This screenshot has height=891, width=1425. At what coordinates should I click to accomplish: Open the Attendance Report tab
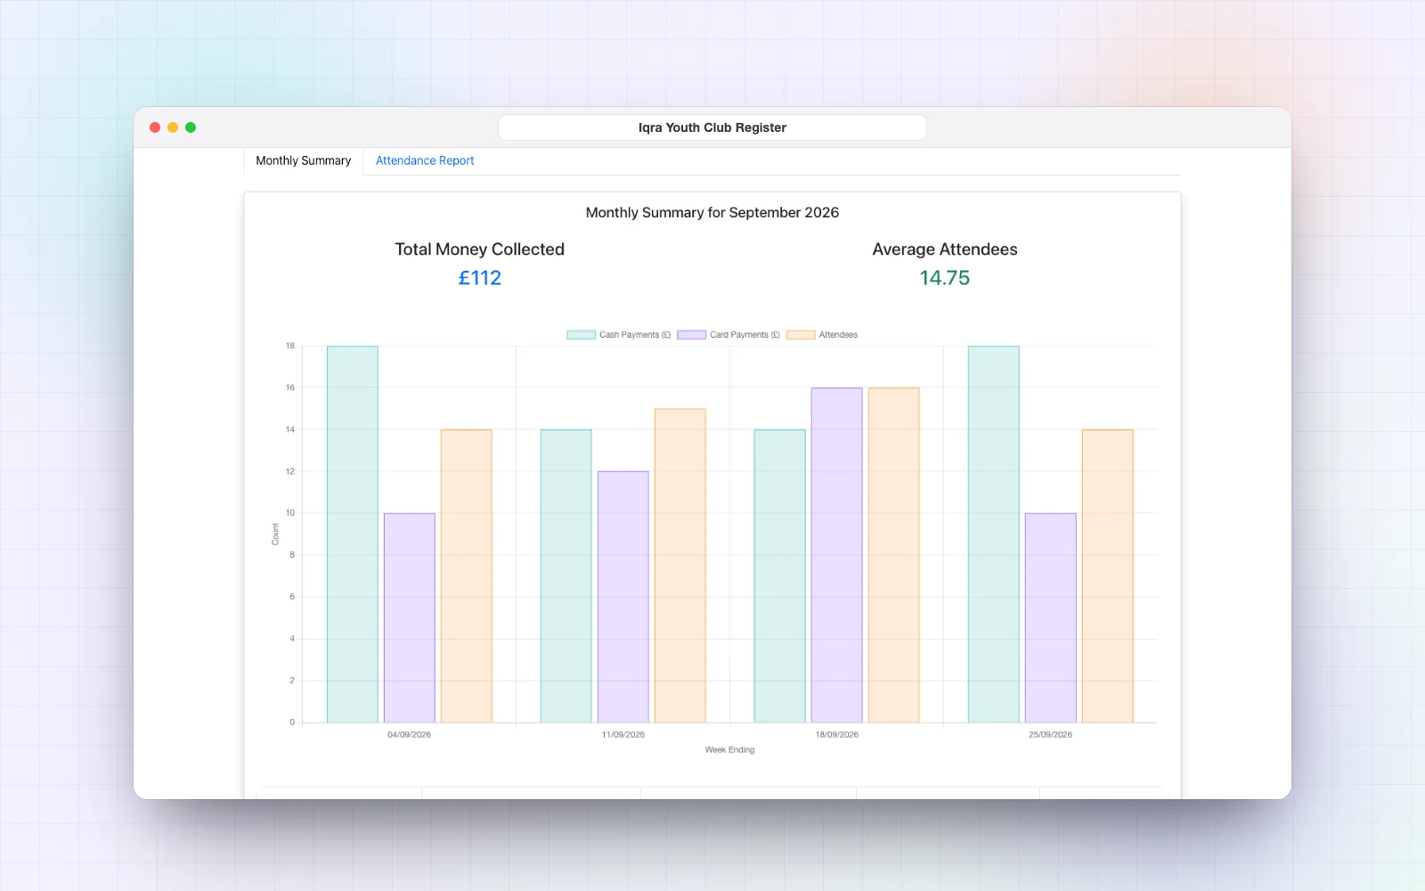tap(425, 160)
